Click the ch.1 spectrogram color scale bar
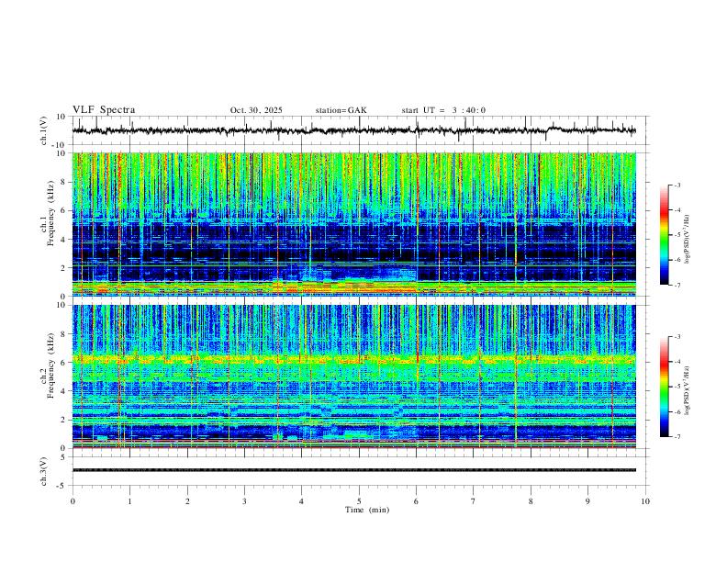The image size is (727, 562). pos(664,235)
